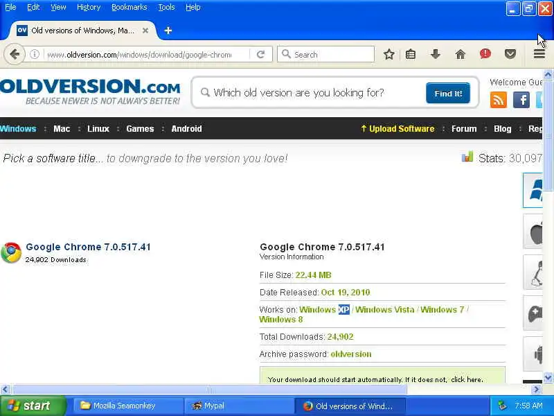The image size is (554, 416).
Task: Switch to Mozilla Seamonkey taskbar item
Action: [x=128, y=406]
